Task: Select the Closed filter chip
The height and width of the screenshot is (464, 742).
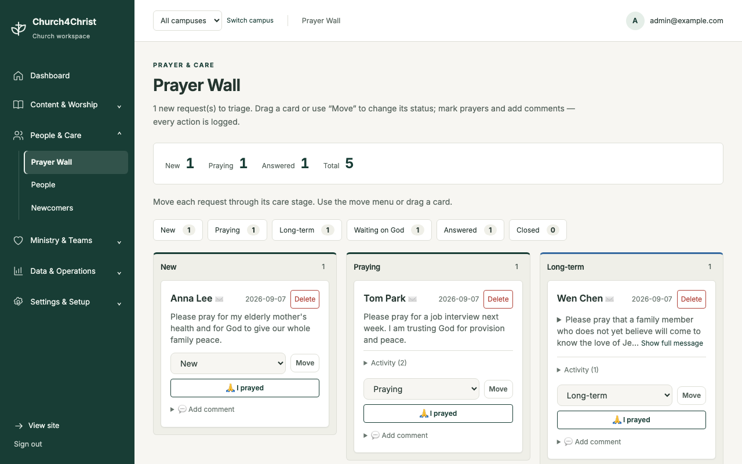Action: pyautogui.click(x=537, y=230)
